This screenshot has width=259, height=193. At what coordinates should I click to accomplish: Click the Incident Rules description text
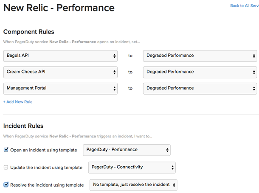coord(78,136)
